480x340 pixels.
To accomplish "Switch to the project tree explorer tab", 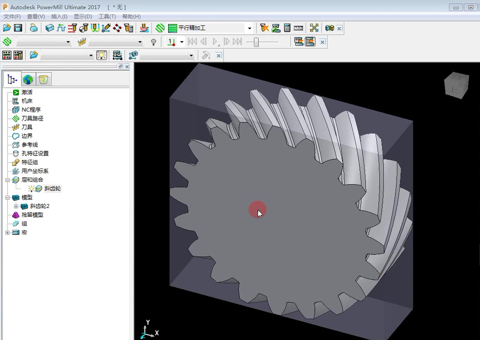I will tap(12, 79).
